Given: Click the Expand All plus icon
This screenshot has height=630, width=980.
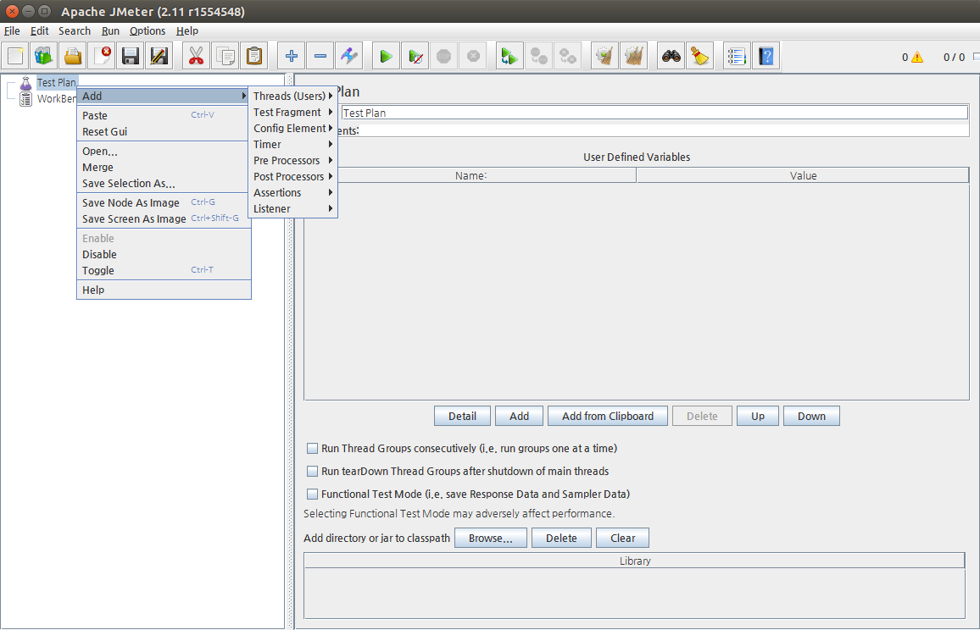Looking at the screenshot, I should [292, 56].
